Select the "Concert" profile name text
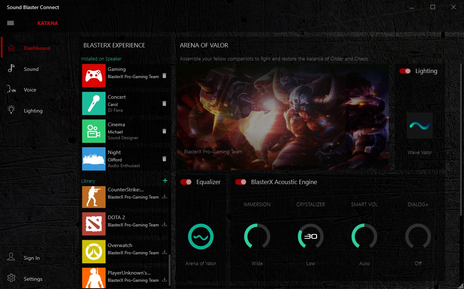 click(117, 97)
